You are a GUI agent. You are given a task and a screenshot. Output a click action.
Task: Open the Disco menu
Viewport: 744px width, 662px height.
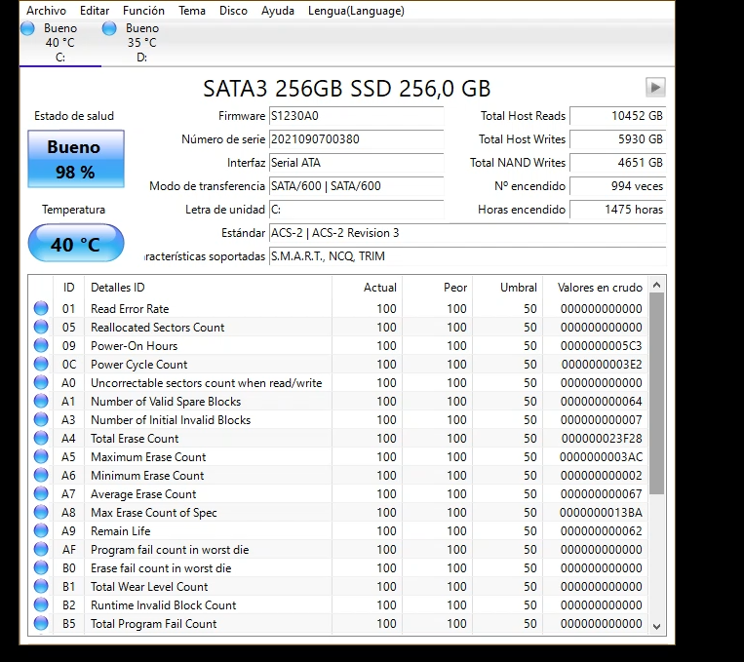point(233,11)
